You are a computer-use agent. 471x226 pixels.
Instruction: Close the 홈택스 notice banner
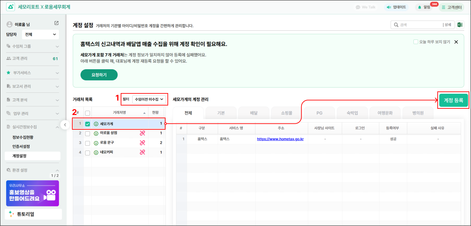(456, 42)
